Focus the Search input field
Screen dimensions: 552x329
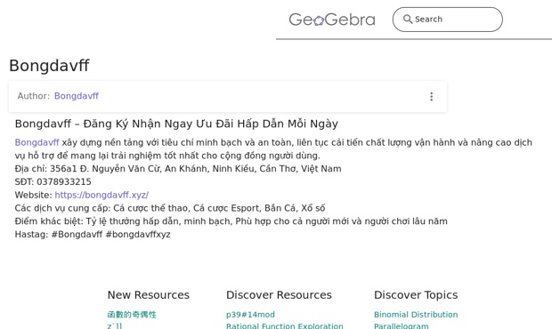(448, 20)
